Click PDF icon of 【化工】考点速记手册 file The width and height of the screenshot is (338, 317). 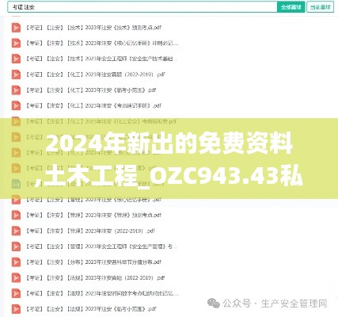(16, 105)
